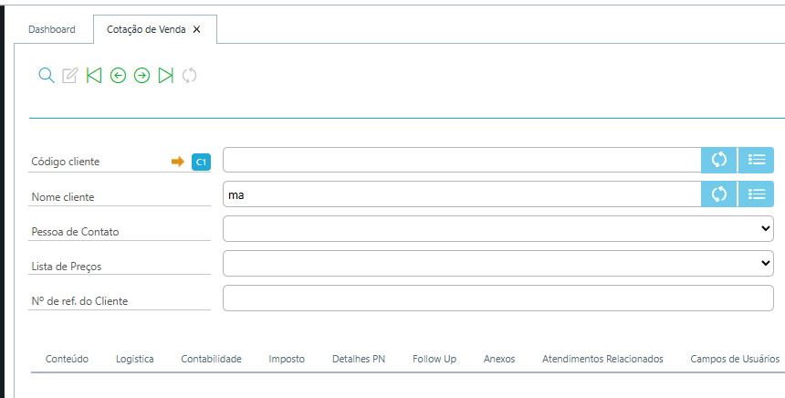This screenshot has height=398, width=785.
Task: Click the Nº de ref. do Cliente field
Action: 497,298
